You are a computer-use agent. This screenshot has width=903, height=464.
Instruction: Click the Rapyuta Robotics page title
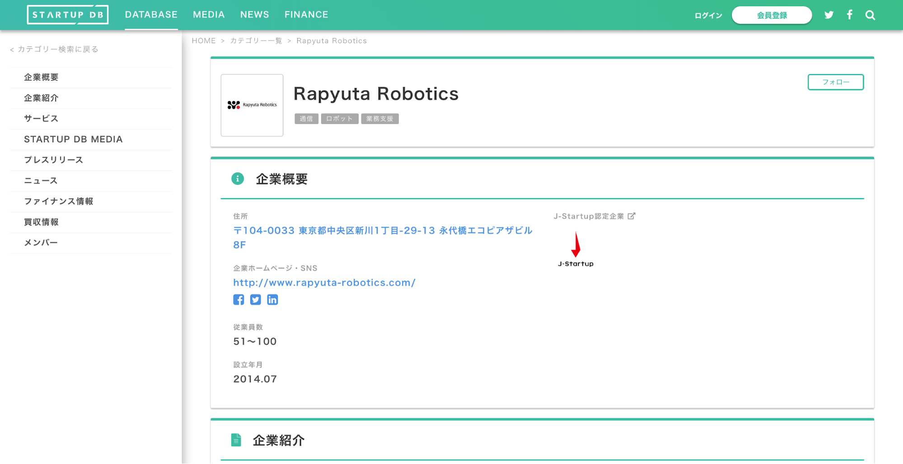pos(376,94)
